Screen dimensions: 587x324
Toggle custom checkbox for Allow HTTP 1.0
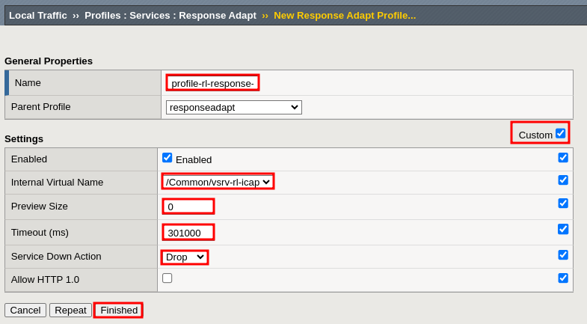click(563, 278)
